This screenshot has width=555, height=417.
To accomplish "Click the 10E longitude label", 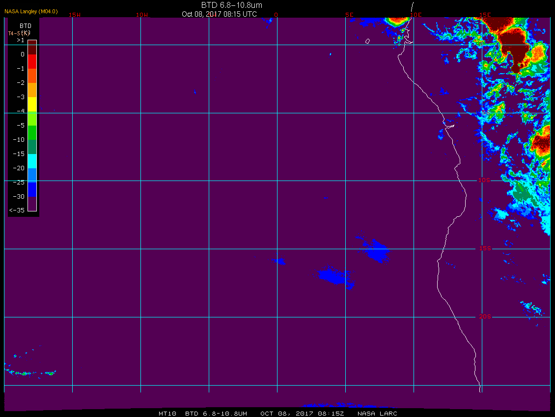I will pos(416,15).
